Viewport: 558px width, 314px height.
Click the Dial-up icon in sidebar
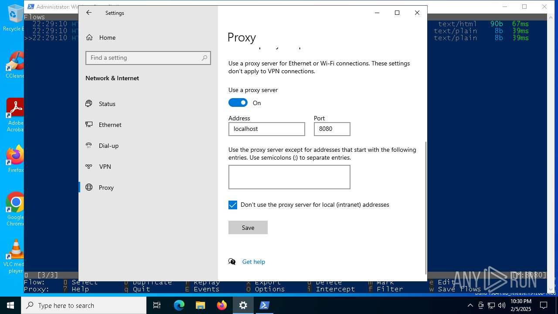(89, 146)
